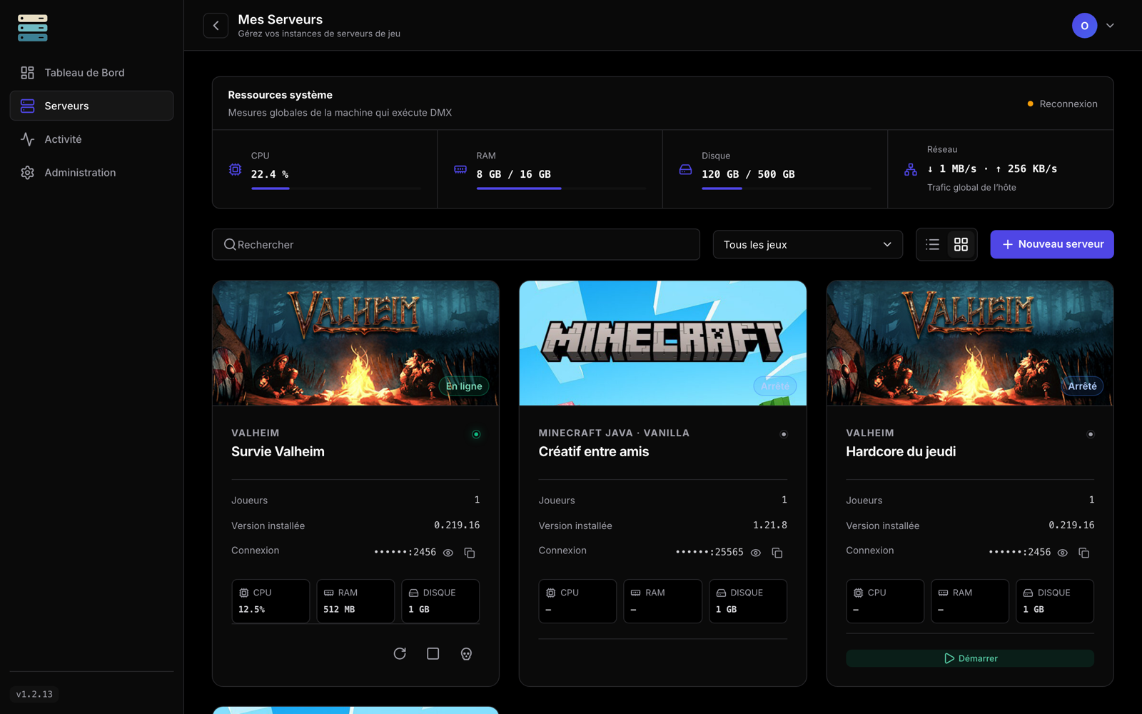
Task: Reveal the Hardcore du jeudi connection address
Action: (x=1063, y=553)
